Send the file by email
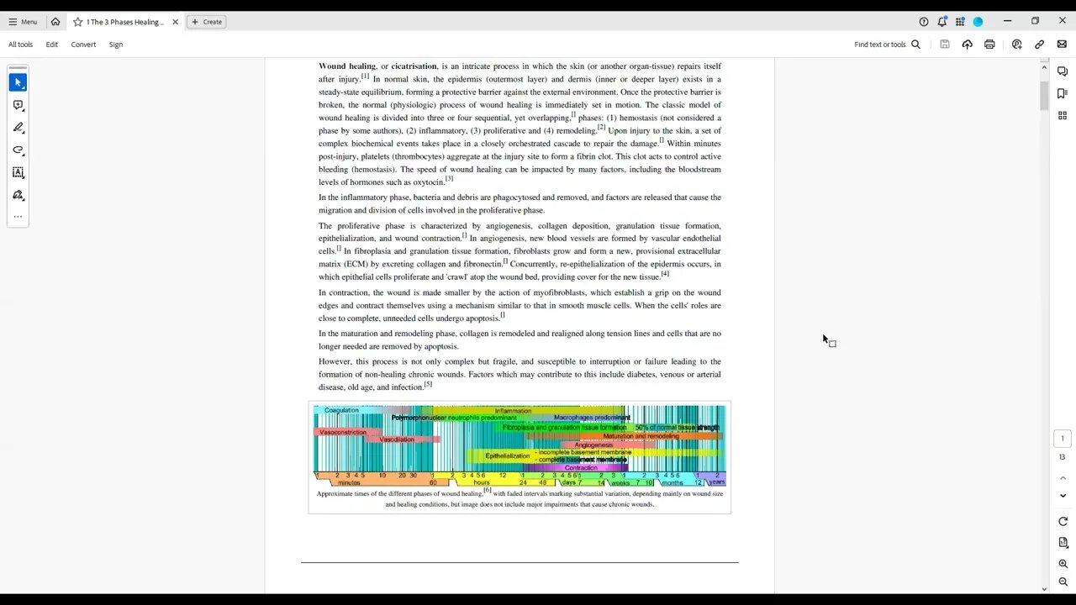 point(1062,45)
